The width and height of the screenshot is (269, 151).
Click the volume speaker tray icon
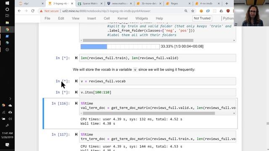(10, 119)
